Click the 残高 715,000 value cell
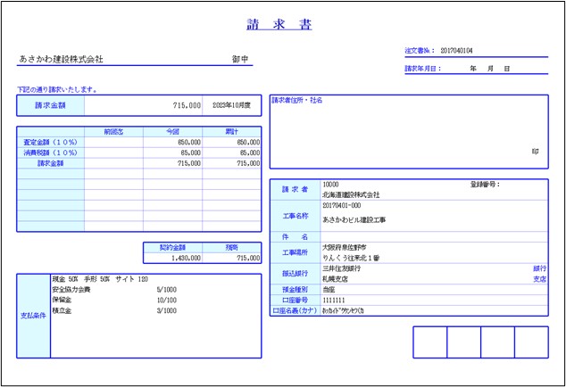Viewport: 566px width, 387px height. 231,258
